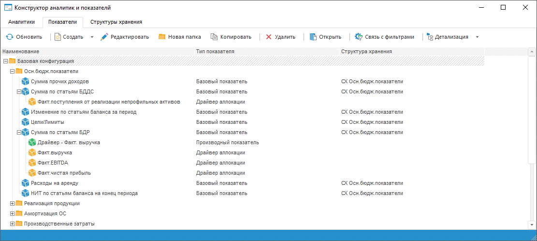The image size is (537, 241).
Task: Select the Факт.EBITDA row
Action: coord(53,163)
